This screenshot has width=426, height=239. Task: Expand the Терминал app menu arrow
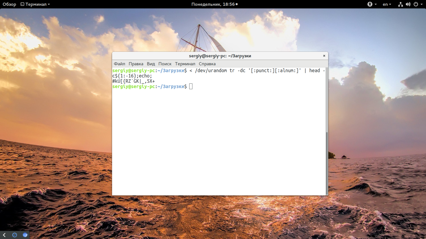(x=49, y=5)
